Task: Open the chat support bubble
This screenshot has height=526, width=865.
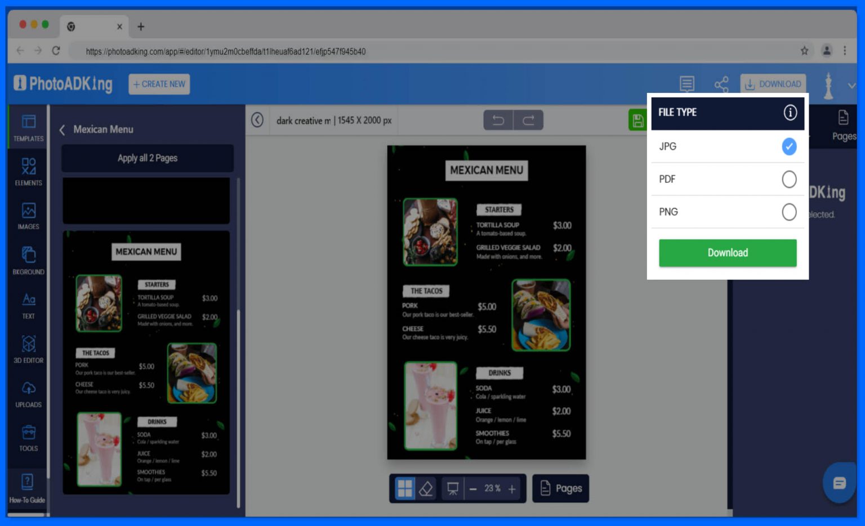Action: (x=839, y=483)
